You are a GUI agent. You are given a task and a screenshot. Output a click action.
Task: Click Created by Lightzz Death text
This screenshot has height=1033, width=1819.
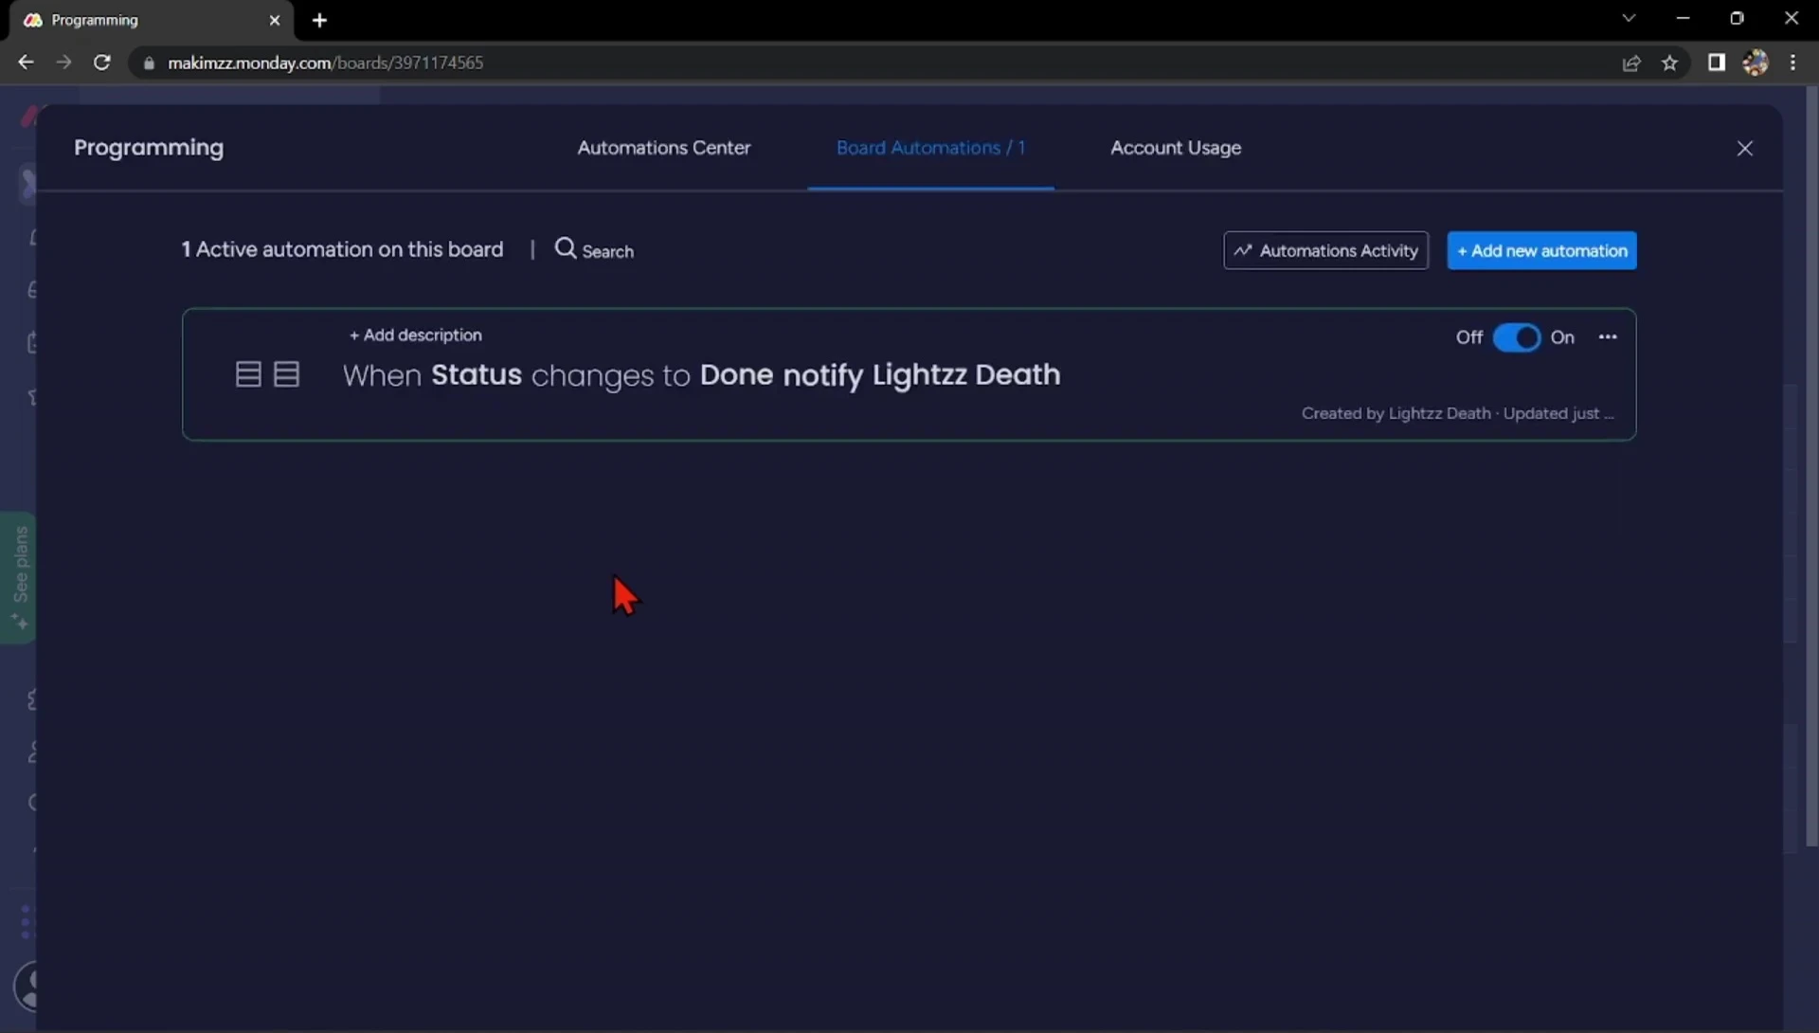click(x=1396, y=413)
